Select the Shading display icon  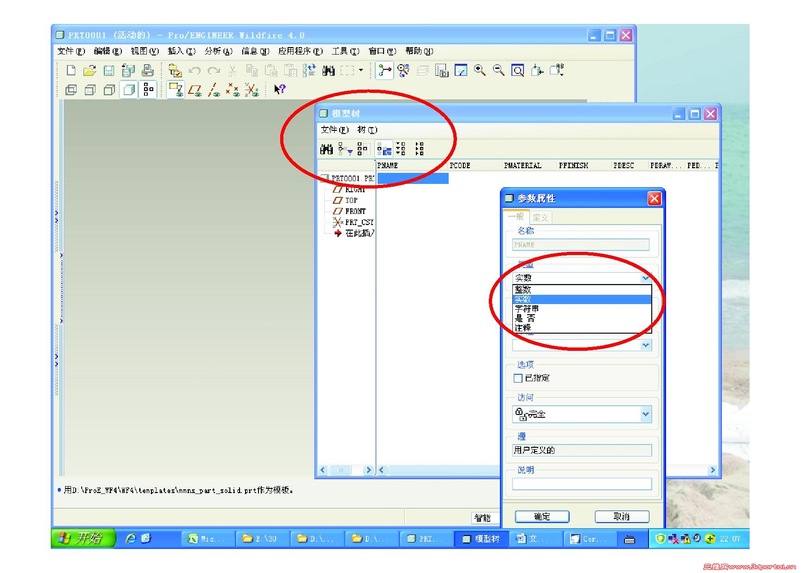(x=129, y=89)
